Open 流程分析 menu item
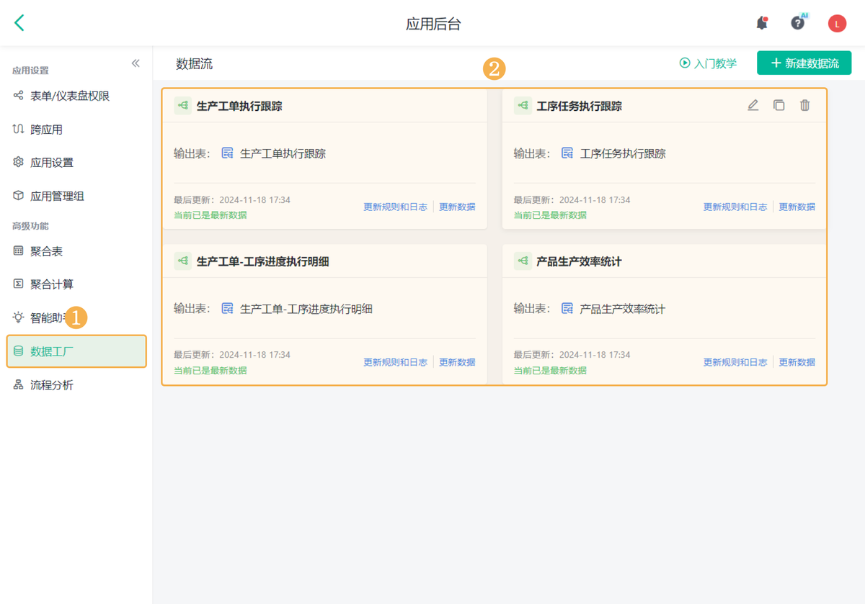The height and width of the screenshot is (604, 865). [x=52, y=385]
